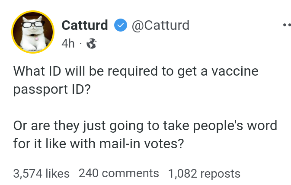Click the @Catturd handle
The width and height of the screenshot is (291, 185).
(160, 26)
